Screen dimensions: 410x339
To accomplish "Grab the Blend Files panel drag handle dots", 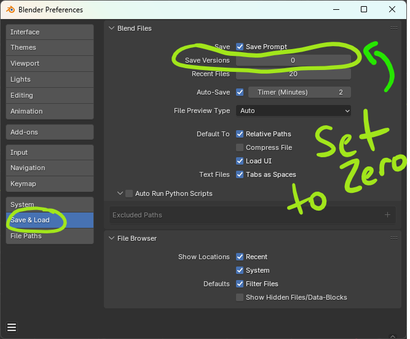I will [x=394, y=28].
